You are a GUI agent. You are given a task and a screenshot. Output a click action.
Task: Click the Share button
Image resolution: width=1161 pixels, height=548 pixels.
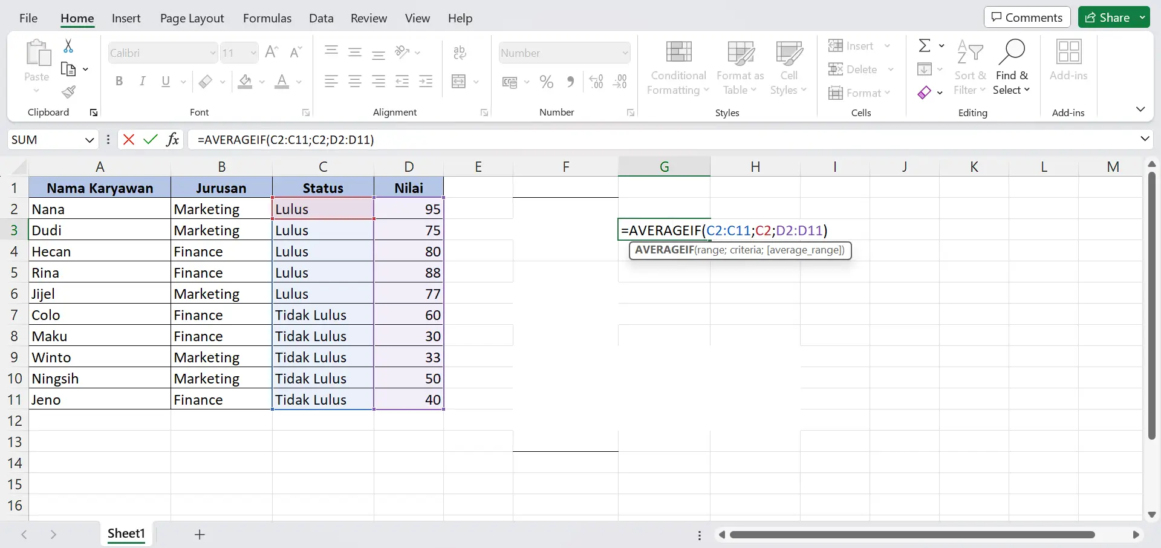1107,18
